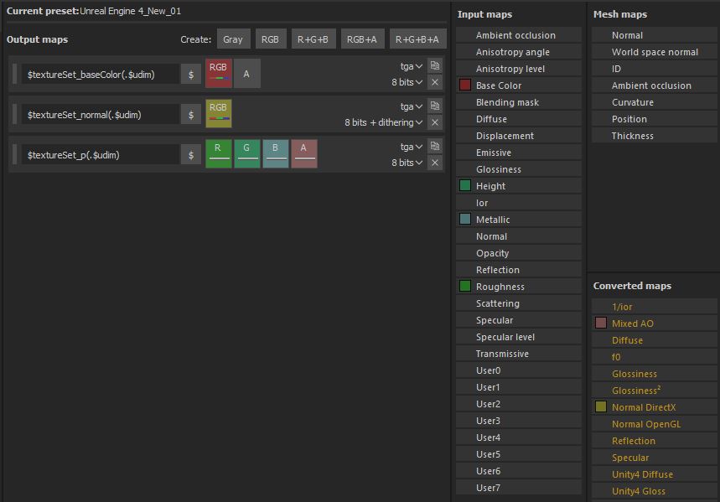Image resolution: width=720 pixels, height=502 pixels.
Task: Select Opacity input map
Action: (x=519, y=253)
